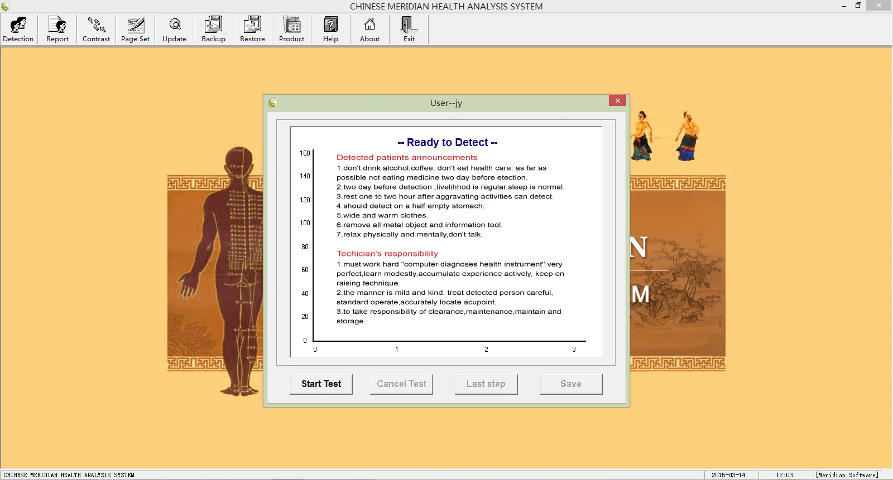
Task: Click the Exit toolbar icon
Action: 409,30
